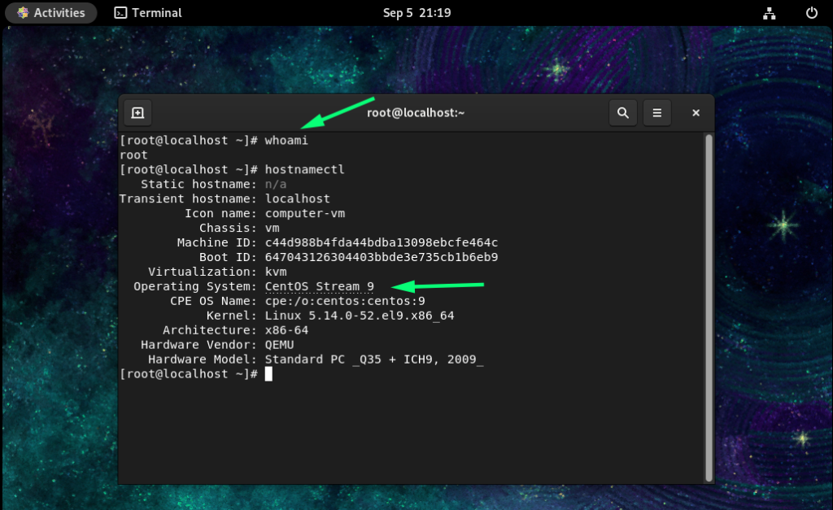833x510 pixels.
Task: Click the Transient hostname value localhost
Action: pos(298,198)
